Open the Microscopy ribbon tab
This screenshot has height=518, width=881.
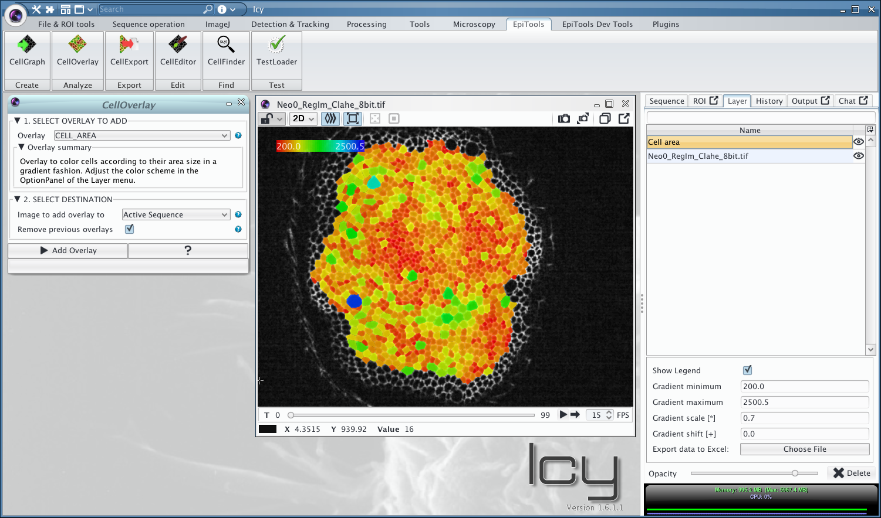pyautogui.click(x=474, y=24)
